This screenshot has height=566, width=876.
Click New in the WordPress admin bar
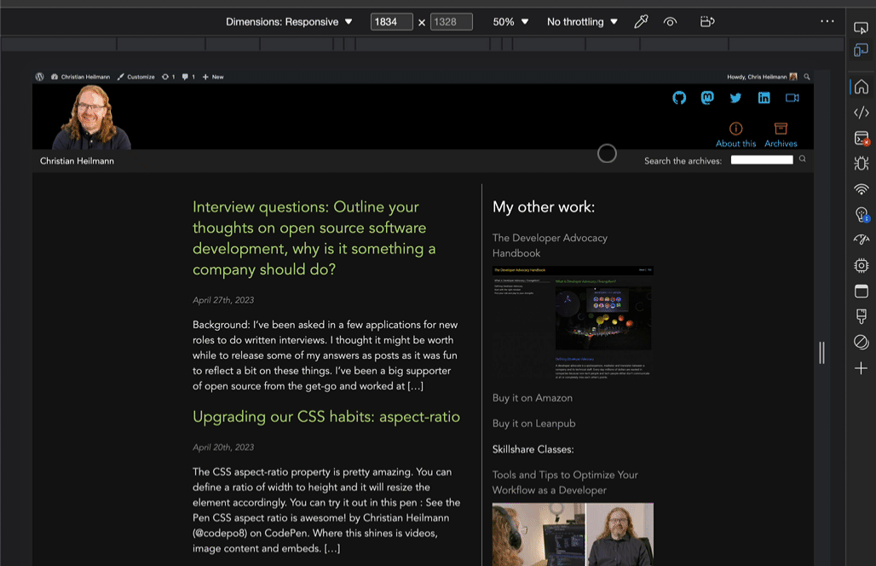(x=212, y=77)
